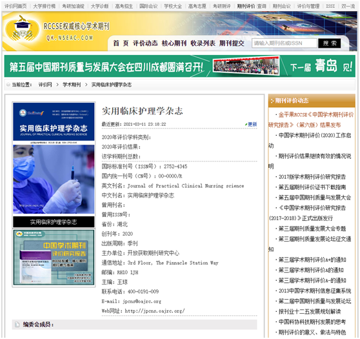Focus the journal name or ISSN search field
Viewport: 360px width, 339px height.
285,43
